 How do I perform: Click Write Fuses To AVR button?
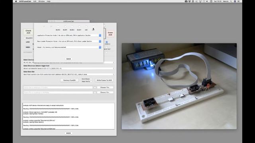[x=104, y=80]
